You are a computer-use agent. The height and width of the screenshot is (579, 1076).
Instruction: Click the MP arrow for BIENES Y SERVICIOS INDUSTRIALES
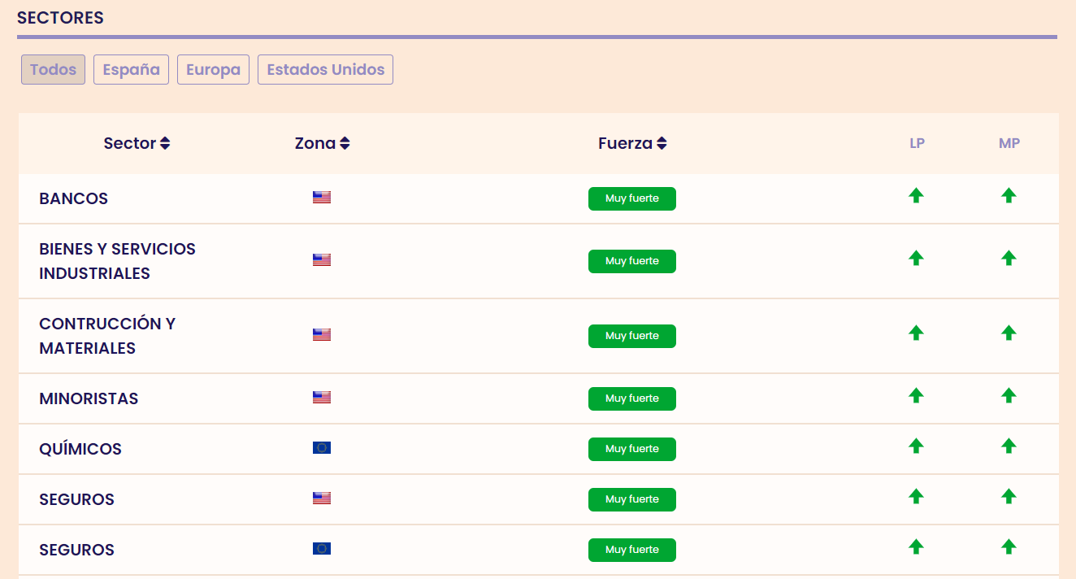1009,258
